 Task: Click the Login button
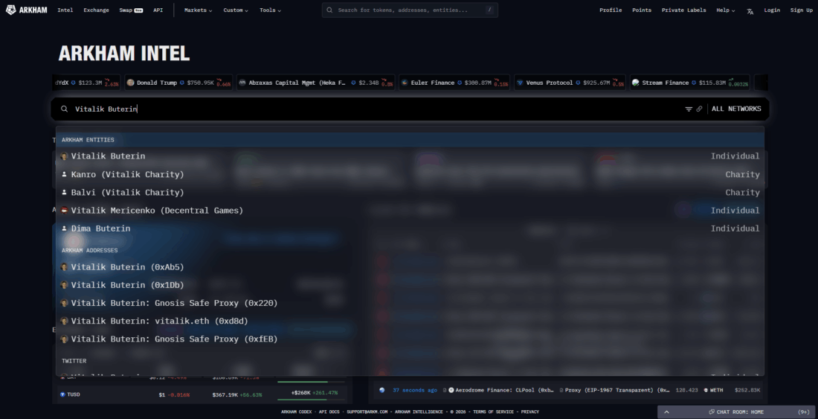(772, 10)
